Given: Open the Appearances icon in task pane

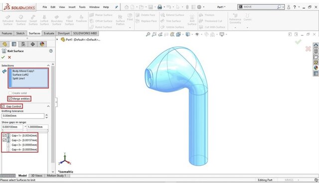Looking at the screenshot, I should pos(316,68).
